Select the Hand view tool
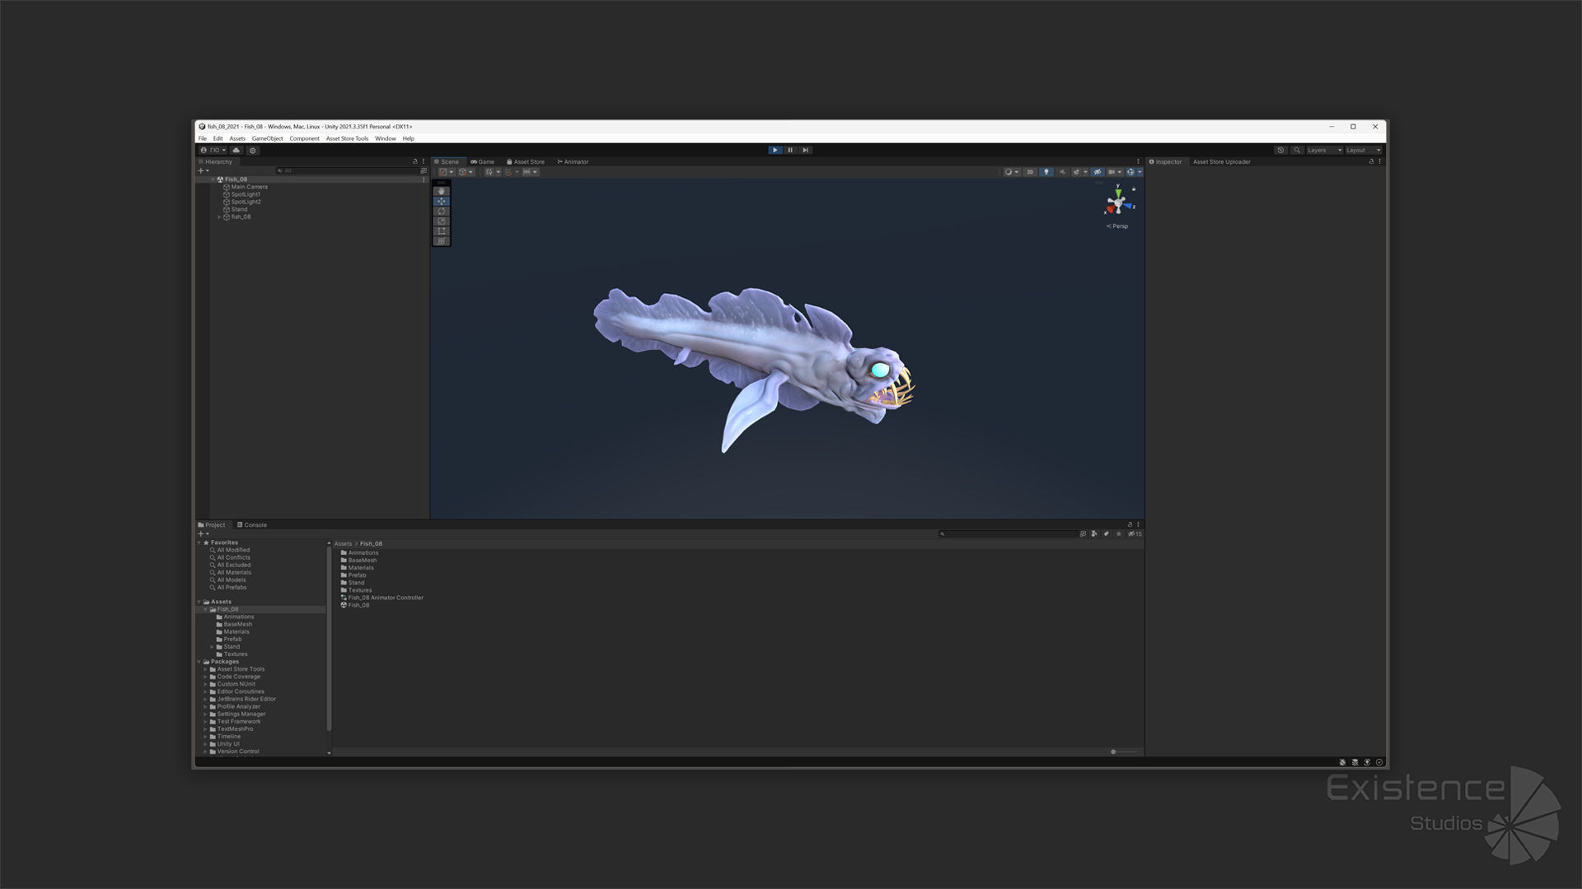Viewport: 1582px width, 889px height. 442,191
